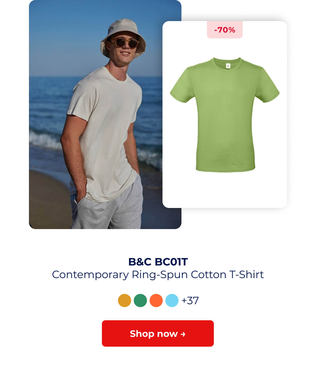
Task: Click the B&C BC01T product title
Action: pos(158,262)
